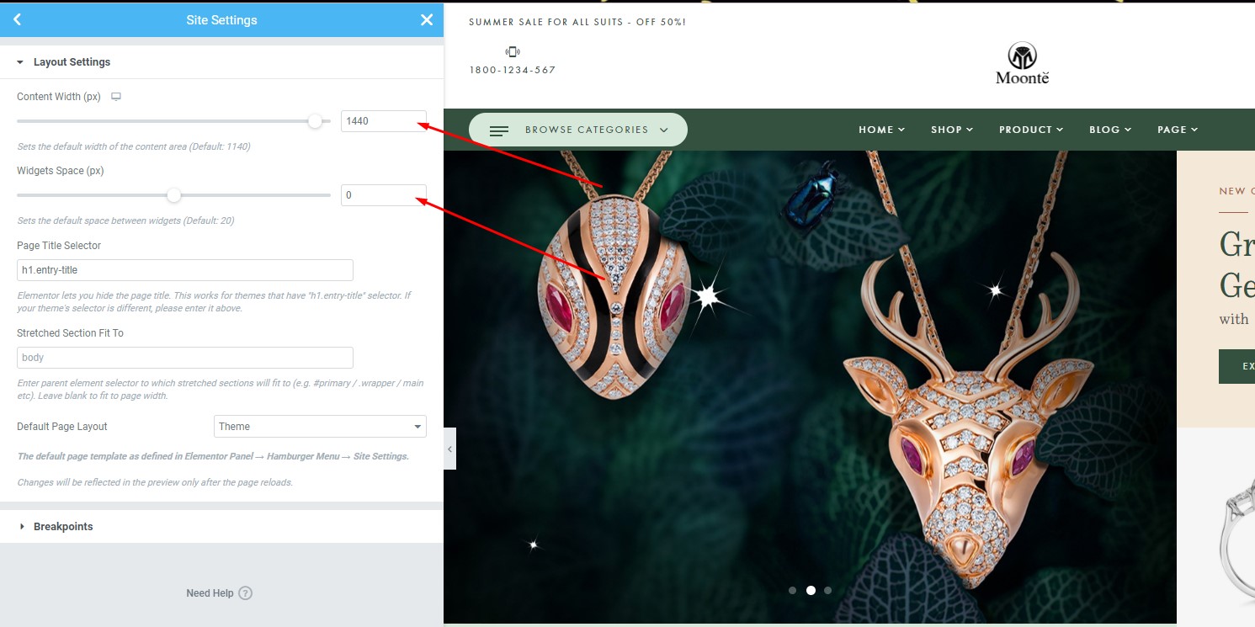Click the Need Help question mark icon
The height and width of the screenshot is (627, 1255).
pos(245,593)
